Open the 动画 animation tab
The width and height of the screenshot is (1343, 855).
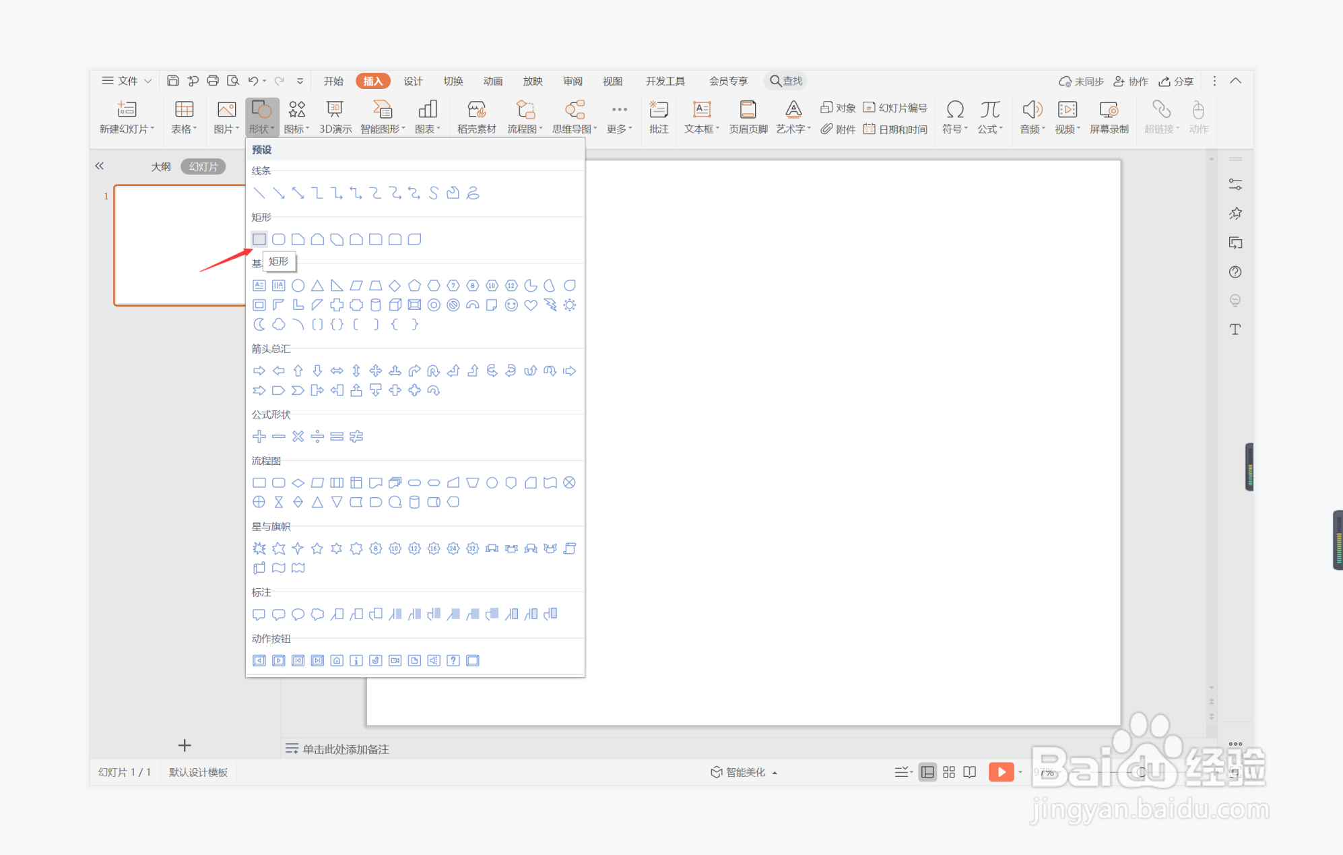(x=493, y=81)
